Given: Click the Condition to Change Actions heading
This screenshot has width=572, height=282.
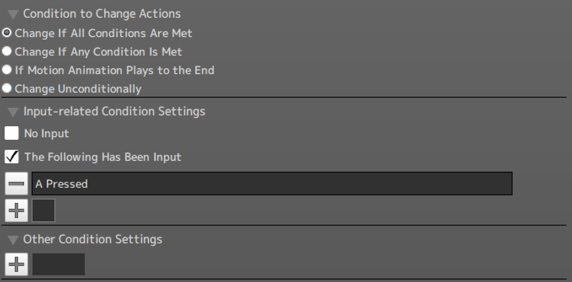Looking at the screenshot, I should pyautogui.click(x=102, y=13).
